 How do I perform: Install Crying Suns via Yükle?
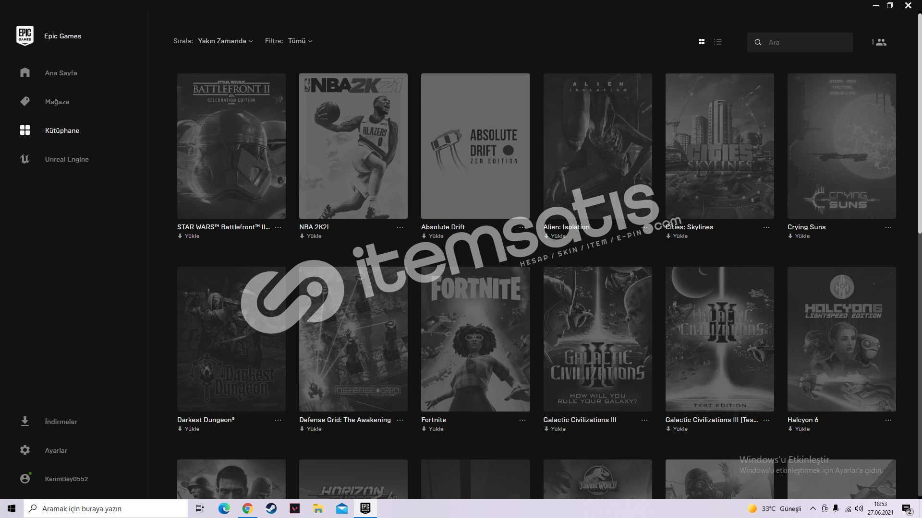[799, 236]
